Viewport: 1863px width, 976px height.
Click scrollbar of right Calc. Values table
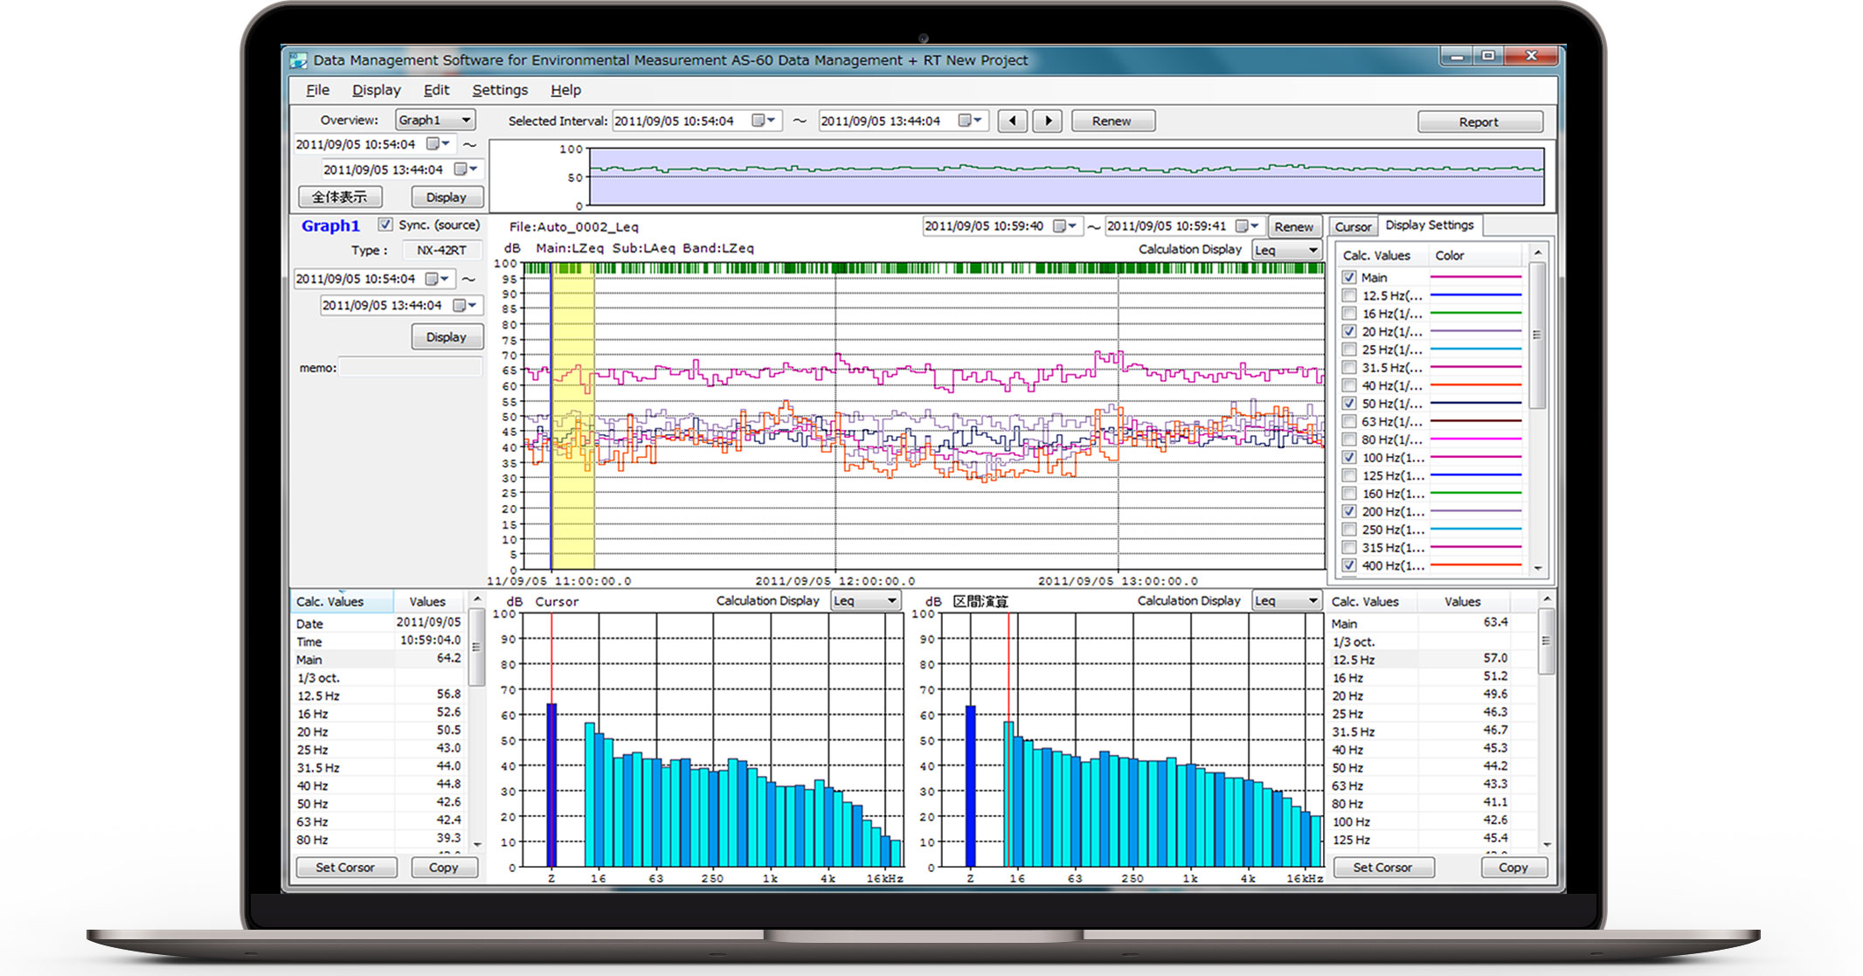(1546, 641)
